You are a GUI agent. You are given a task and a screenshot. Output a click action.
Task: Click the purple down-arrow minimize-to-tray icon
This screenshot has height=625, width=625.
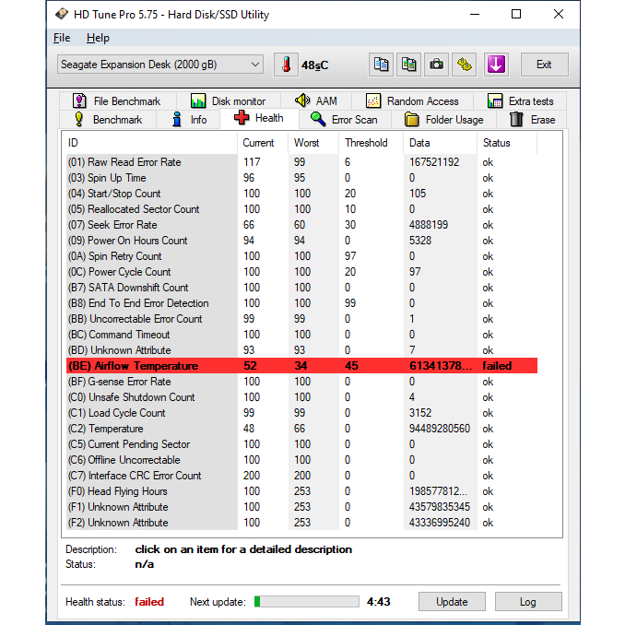[496, 65]
